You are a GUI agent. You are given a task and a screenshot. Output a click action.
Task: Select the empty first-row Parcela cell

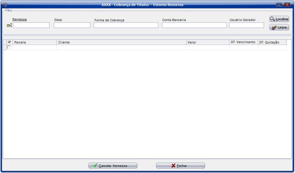click(34, 48)
